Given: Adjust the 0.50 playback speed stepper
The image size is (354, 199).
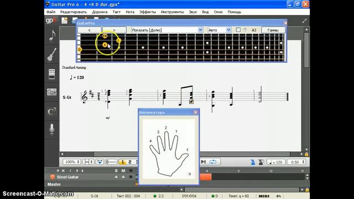Looking at the screenshot, I should coord(296,162).
